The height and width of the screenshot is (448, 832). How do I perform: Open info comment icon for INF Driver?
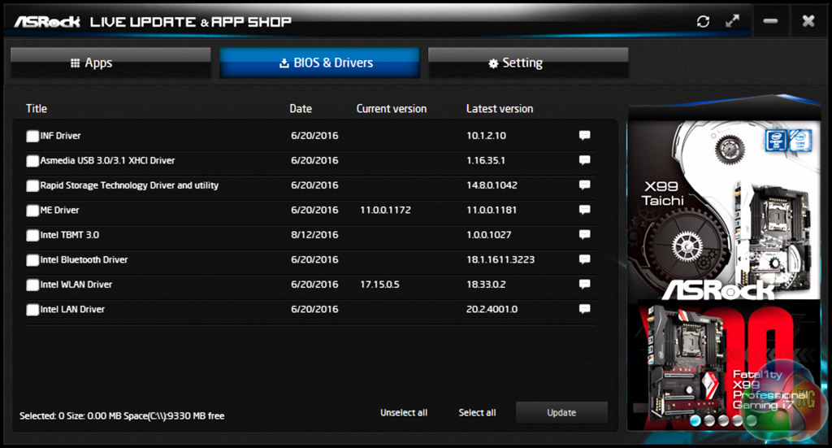(x=585, y=135)
